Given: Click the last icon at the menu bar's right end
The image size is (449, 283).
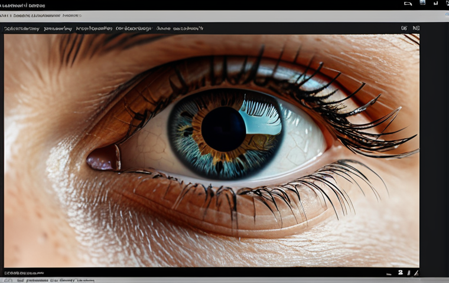Looking at the screenshot, I should 416,28.
